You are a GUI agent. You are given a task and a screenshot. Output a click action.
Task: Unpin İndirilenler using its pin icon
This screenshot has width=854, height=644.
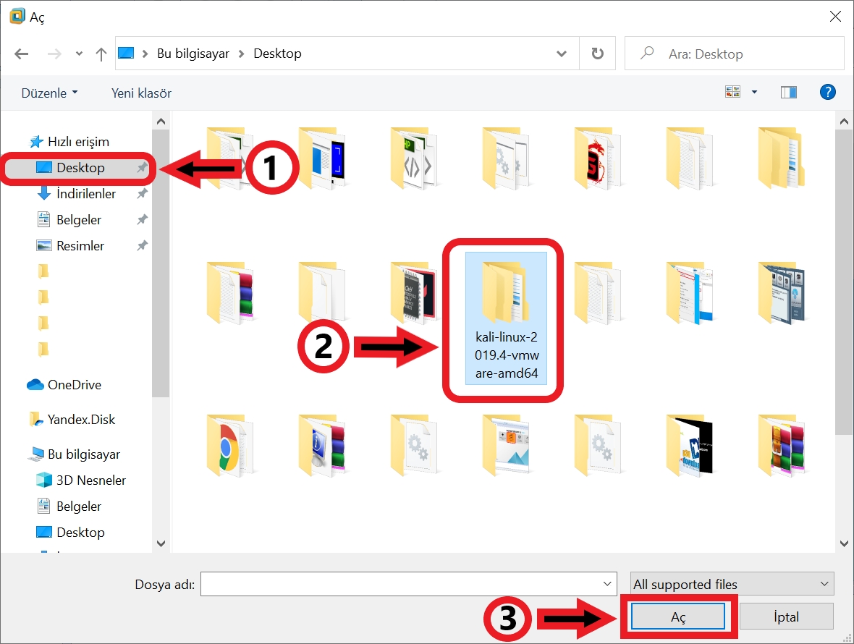coord(142,194)
